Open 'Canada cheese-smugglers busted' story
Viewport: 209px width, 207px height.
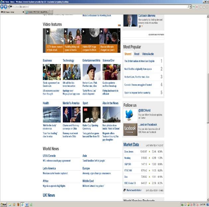pos(138,85)
